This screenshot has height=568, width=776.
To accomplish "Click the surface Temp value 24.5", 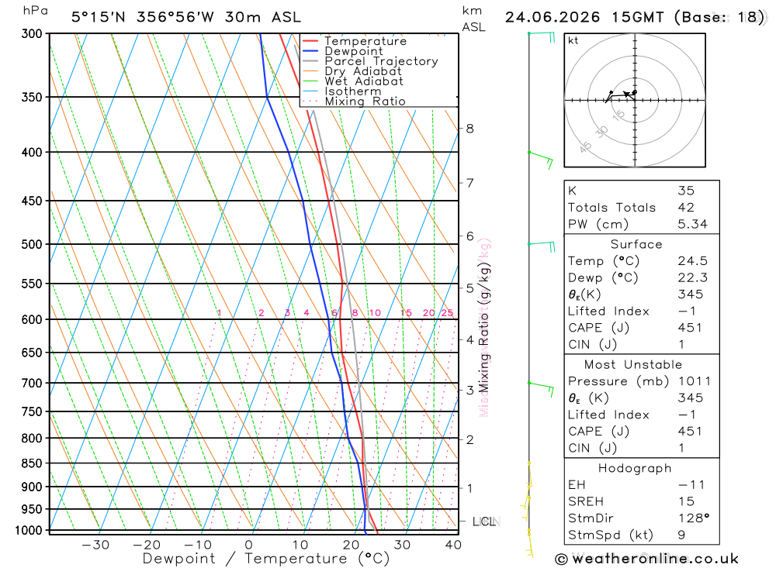I will pyautogui.click(x=692, y=261).
